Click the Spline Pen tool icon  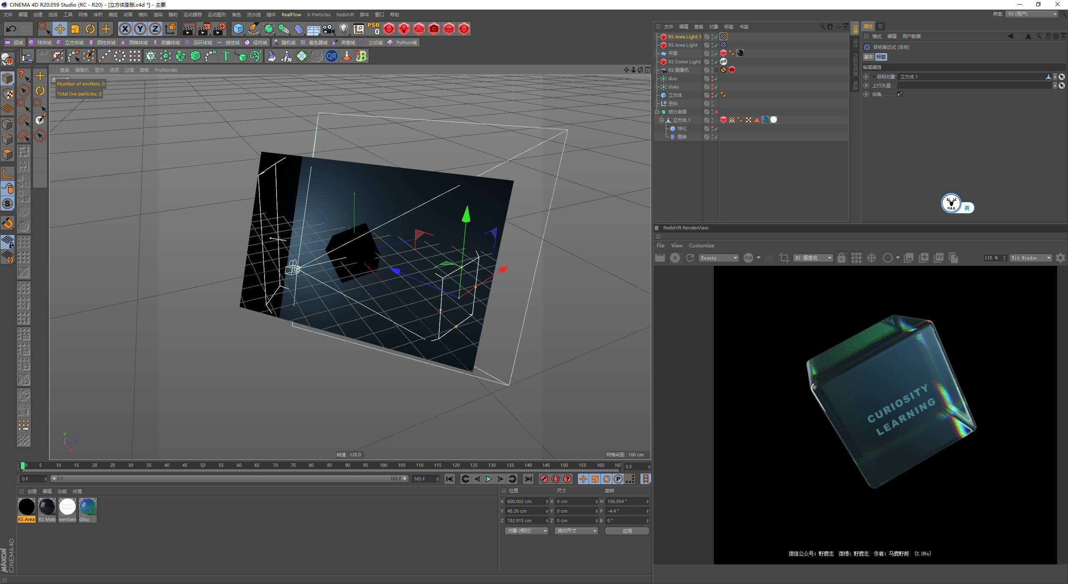(254, 29)
